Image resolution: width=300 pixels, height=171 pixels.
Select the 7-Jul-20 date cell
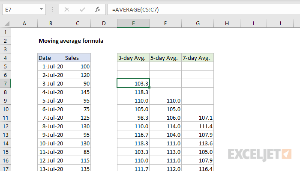coord(51,118)
